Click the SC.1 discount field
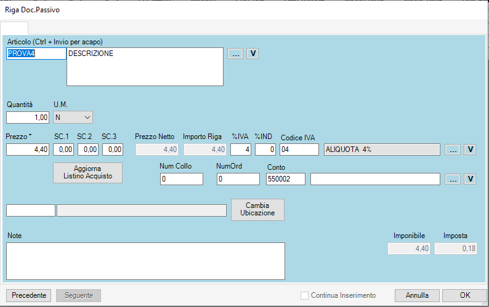489x307 pixels. [63, 150]
